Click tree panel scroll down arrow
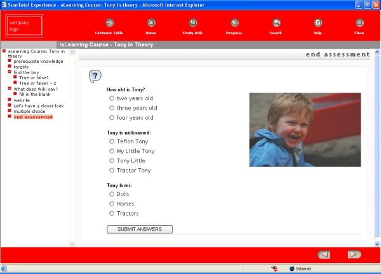The image size is (381, 274). pos(72,244)
